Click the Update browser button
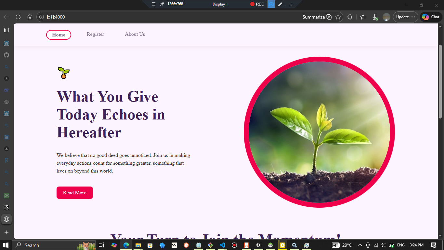 (x=403, y=17)
